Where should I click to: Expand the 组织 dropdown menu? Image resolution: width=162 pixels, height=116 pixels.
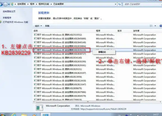tap(38, 26)
